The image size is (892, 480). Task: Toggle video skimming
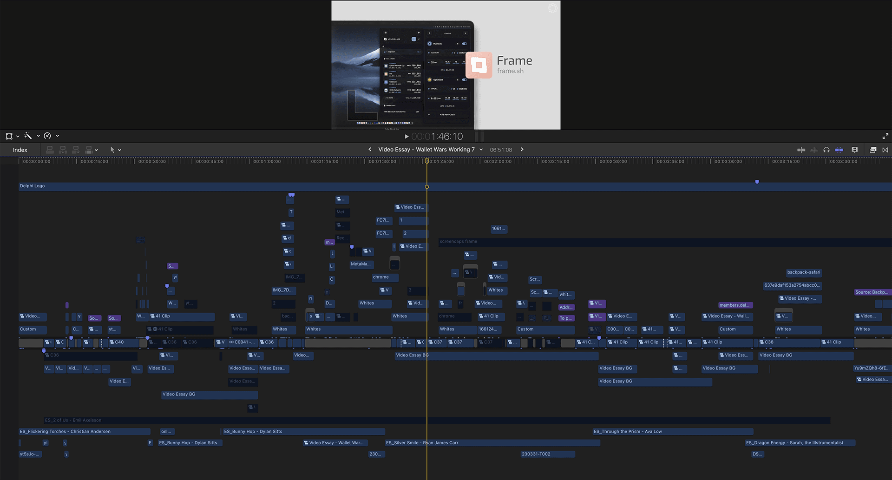pos(801,150)
